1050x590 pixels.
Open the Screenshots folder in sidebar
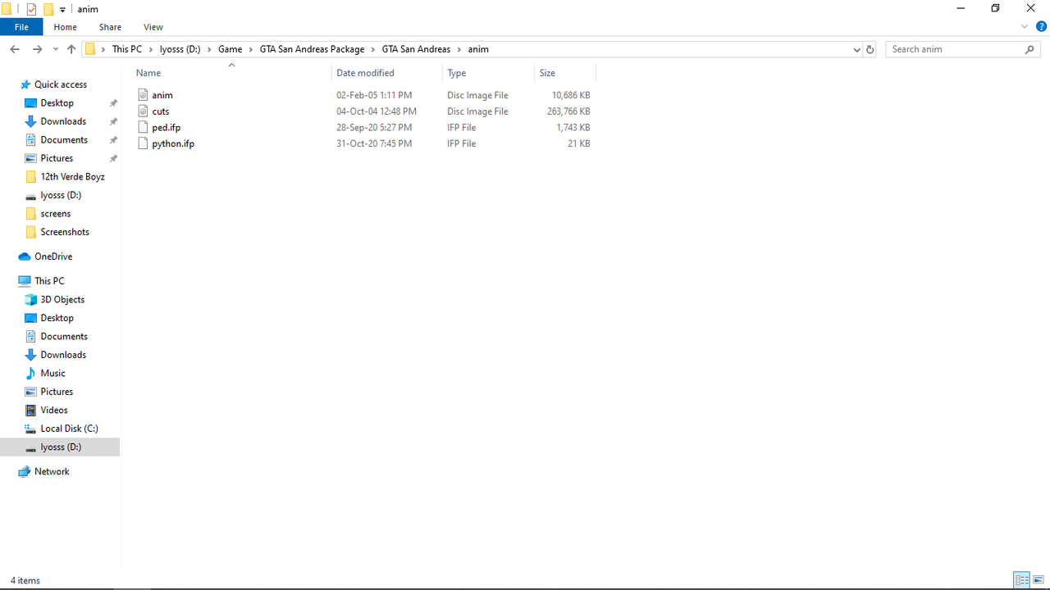65,232
